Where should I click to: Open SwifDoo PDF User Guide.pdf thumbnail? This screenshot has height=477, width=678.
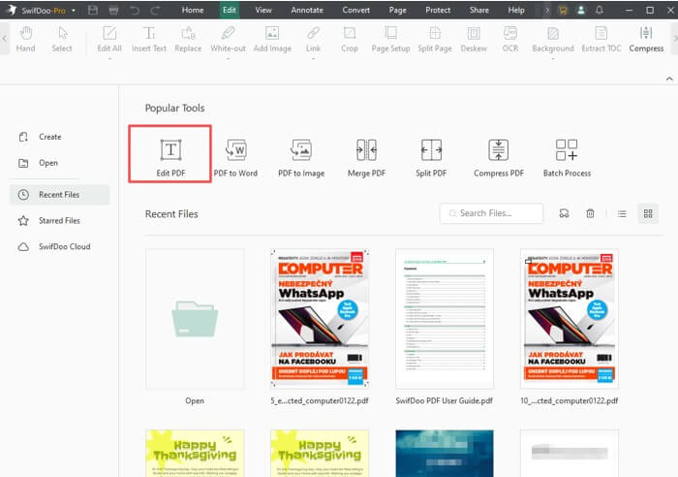[444, 319]
